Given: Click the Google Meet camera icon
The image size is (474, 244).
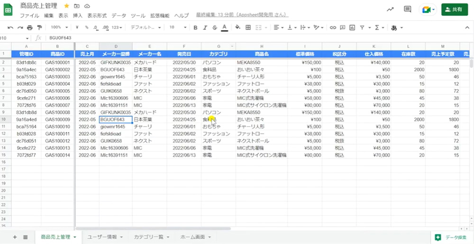Looking at the screenshot, I should tap(426, 9).
